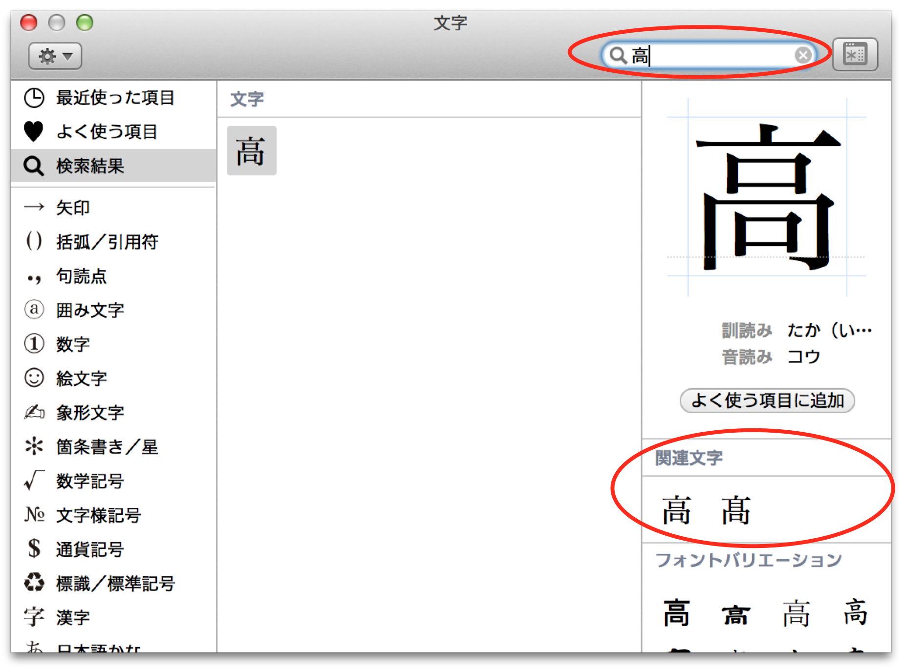Open the 漢字 category label
The height and width of the screenshot is (672, 906).
[x=73, y=618]
